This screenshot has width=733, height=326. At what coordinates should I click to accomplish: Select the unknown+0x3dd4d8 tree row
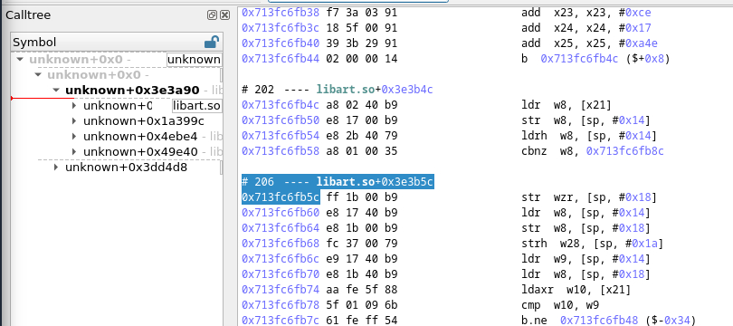[126, 167]
